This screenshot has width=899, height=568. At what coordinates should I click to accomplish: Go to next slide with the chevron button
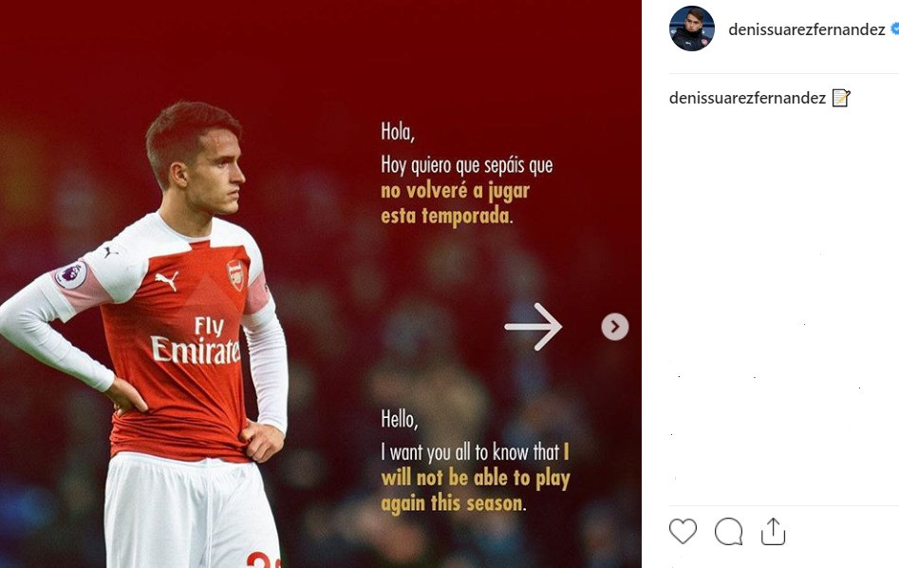[615, 327]
